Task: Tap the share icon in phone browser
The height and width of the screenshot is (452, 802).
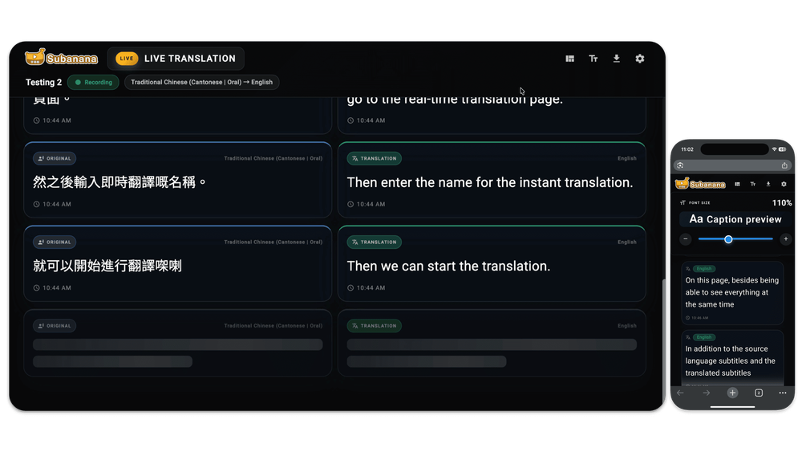Action: [784, 165]
